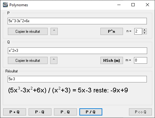The width and height of the screenshot is (155, 118).
Task: Focus the P polynomial input field
Action: click(77, 21)
